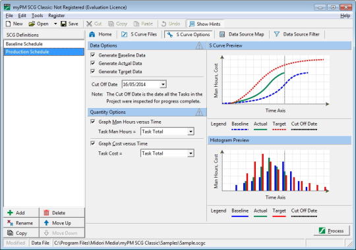Switch to the Data Source Filter tab
Viewport: 356px width, 250px height.
pos(297,34)
